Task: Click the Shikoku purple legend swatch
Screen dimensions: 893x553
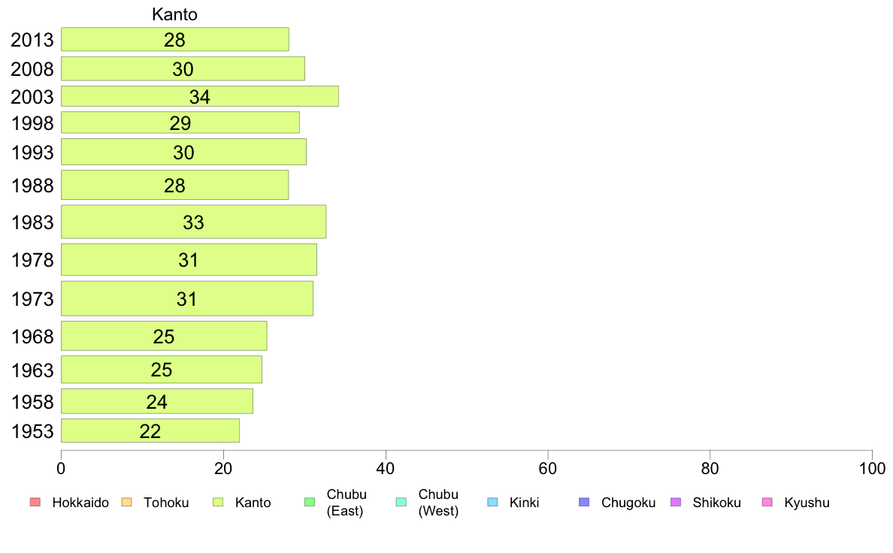Action: tap(676, 502)
